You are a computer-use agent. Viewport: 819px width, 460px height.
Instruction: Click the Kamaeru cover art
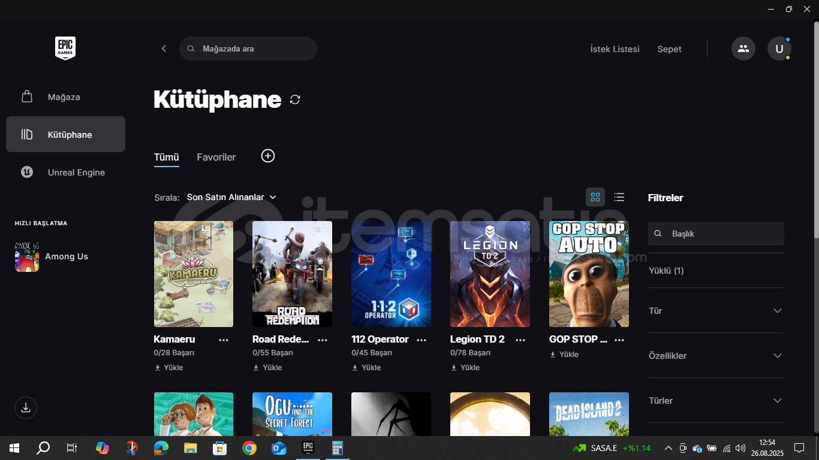tap(194, 274)
